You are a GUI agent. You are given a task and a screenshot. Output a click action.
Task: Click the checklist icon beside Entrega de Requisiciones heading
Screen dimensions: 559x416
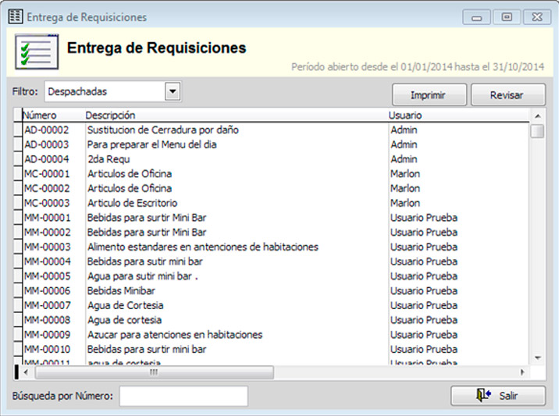(x=37, y=52)
